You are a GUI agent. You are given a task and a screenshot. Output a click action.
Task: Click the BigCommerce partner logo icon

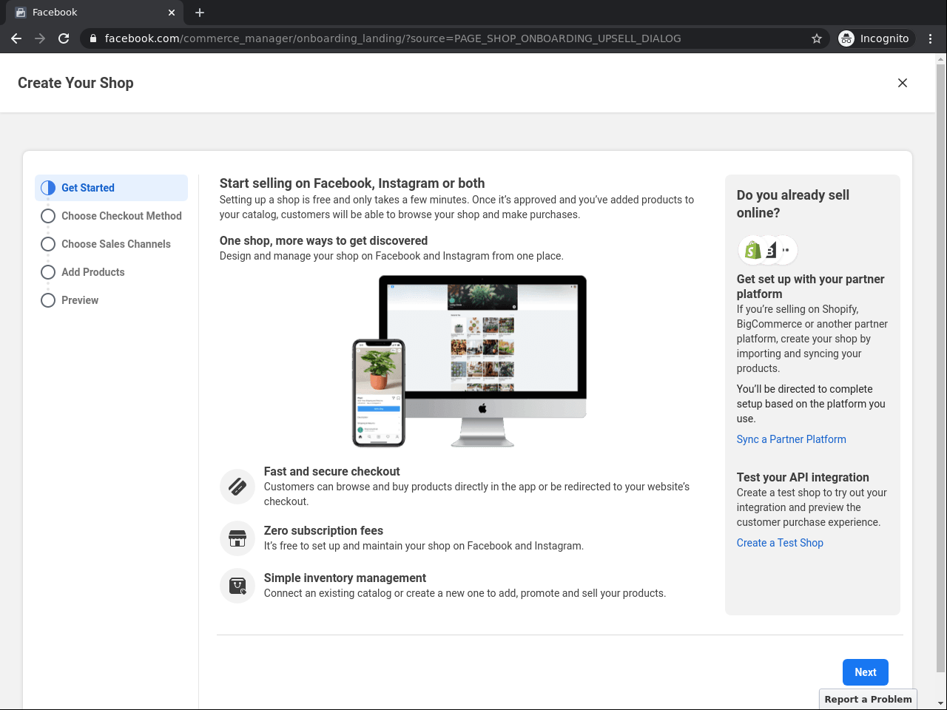(x=770, y=251)
